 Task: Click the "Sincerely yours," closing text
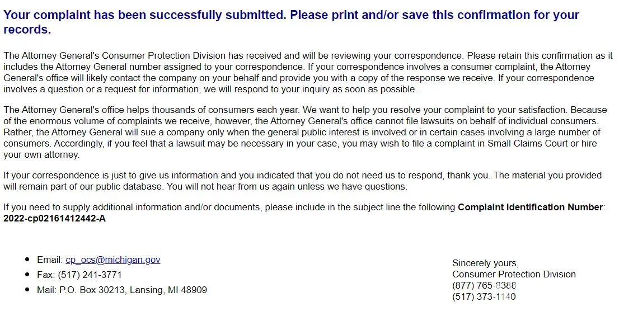(485, 263)
